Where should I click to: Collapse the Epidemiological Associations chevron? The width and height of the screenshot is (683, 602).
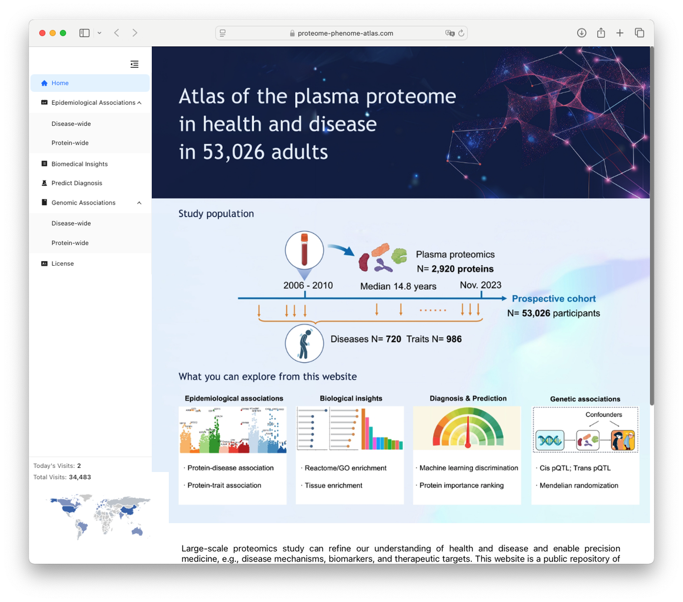139,103
